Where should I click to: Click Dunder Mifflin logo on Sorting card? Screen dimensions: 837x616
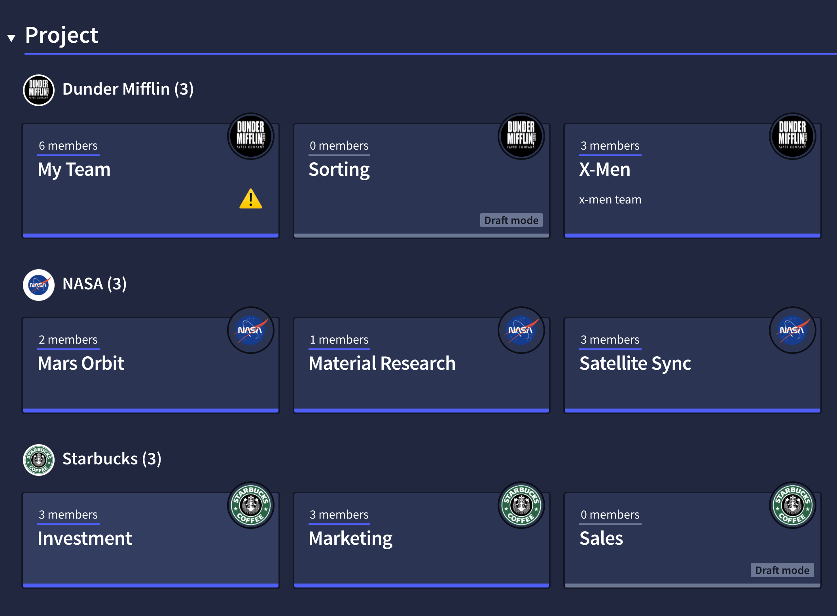(521, 136)
